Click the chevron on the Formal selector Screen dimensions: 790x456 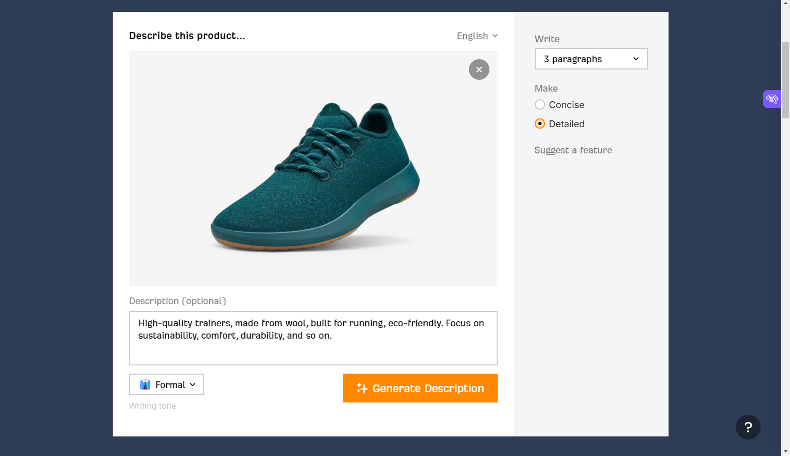pos(194,384)
